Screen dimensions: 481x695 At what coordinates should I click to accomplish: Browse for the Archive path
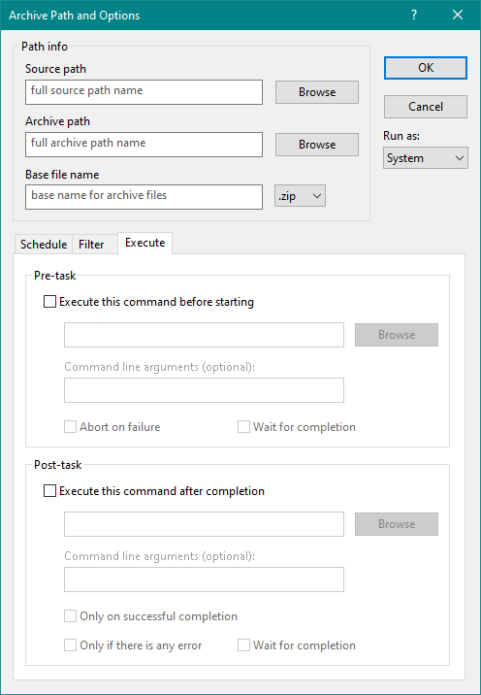pyautogui.click(x=317, y=145)
